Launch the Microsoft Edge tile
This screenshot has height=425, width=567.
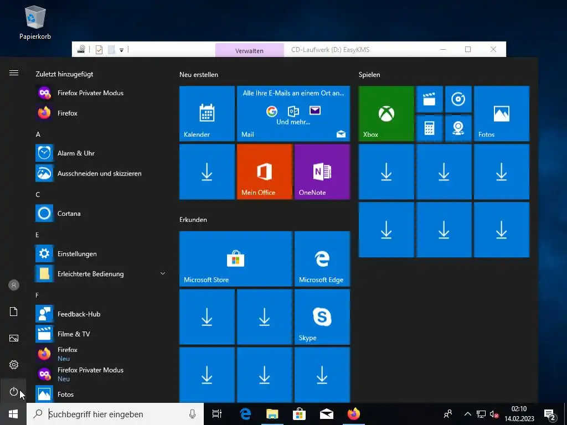click(322, 259)
